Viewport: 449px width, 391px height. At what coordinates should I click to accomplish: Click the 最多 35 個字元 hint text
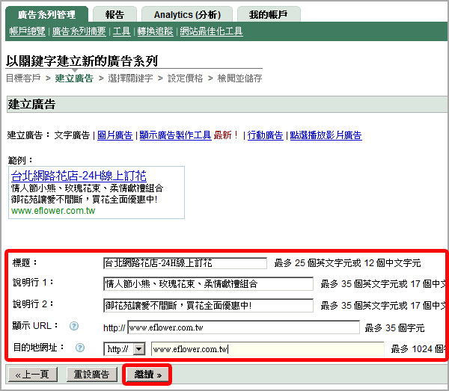394,327
